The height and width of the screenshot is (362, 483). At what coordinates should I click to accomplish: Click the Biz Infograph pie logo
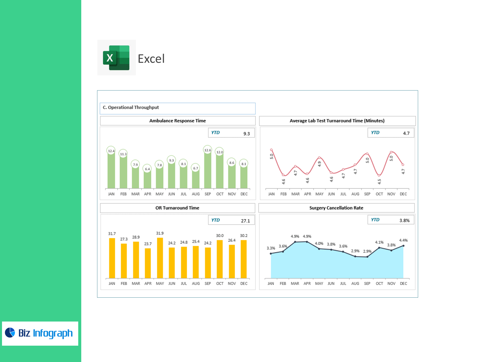tap(10, 333)
